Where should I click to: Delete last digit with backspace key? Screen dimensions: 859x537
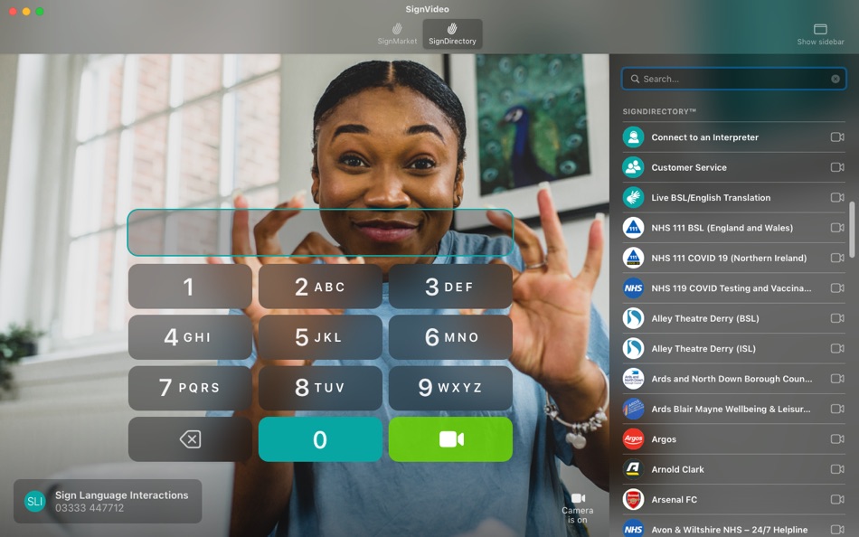190,439
